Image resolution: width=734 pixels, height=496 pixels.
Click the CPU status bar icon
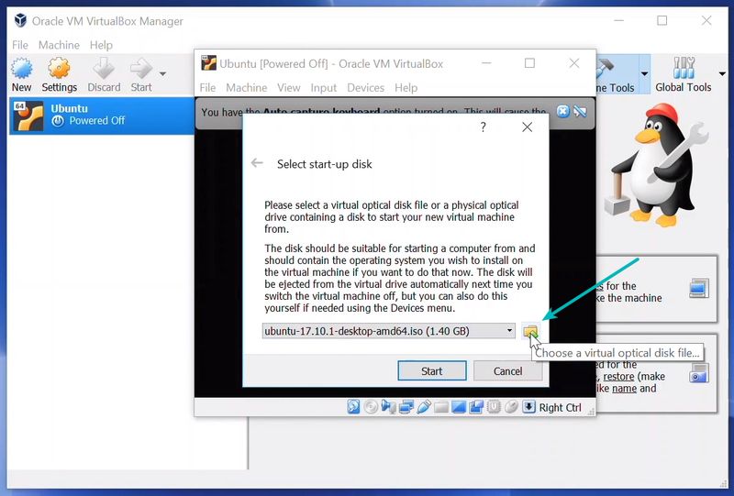pos(494,407)
